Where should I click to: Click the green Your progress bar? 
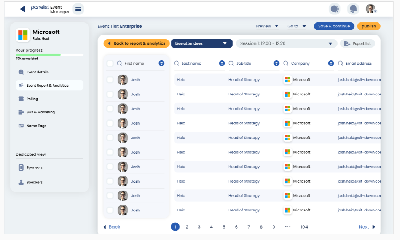pyautogui.click(x=38, y=55)
